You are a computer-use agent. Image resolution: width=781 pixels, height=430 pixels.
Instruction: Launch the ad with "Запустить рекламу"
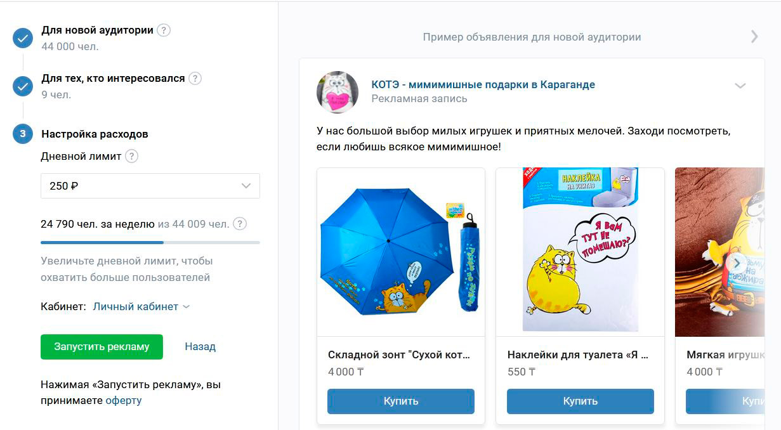tap(102, 347)
